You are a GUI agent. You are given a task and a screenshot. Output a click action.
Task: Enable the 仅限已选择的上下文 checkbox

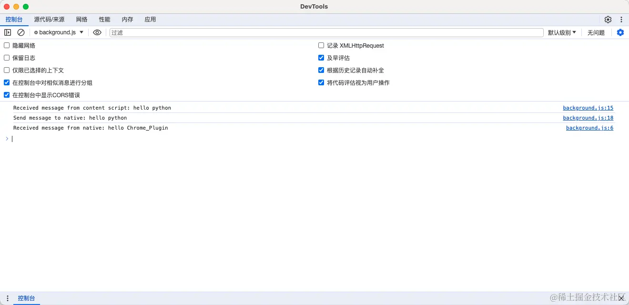tap(7, 70)
